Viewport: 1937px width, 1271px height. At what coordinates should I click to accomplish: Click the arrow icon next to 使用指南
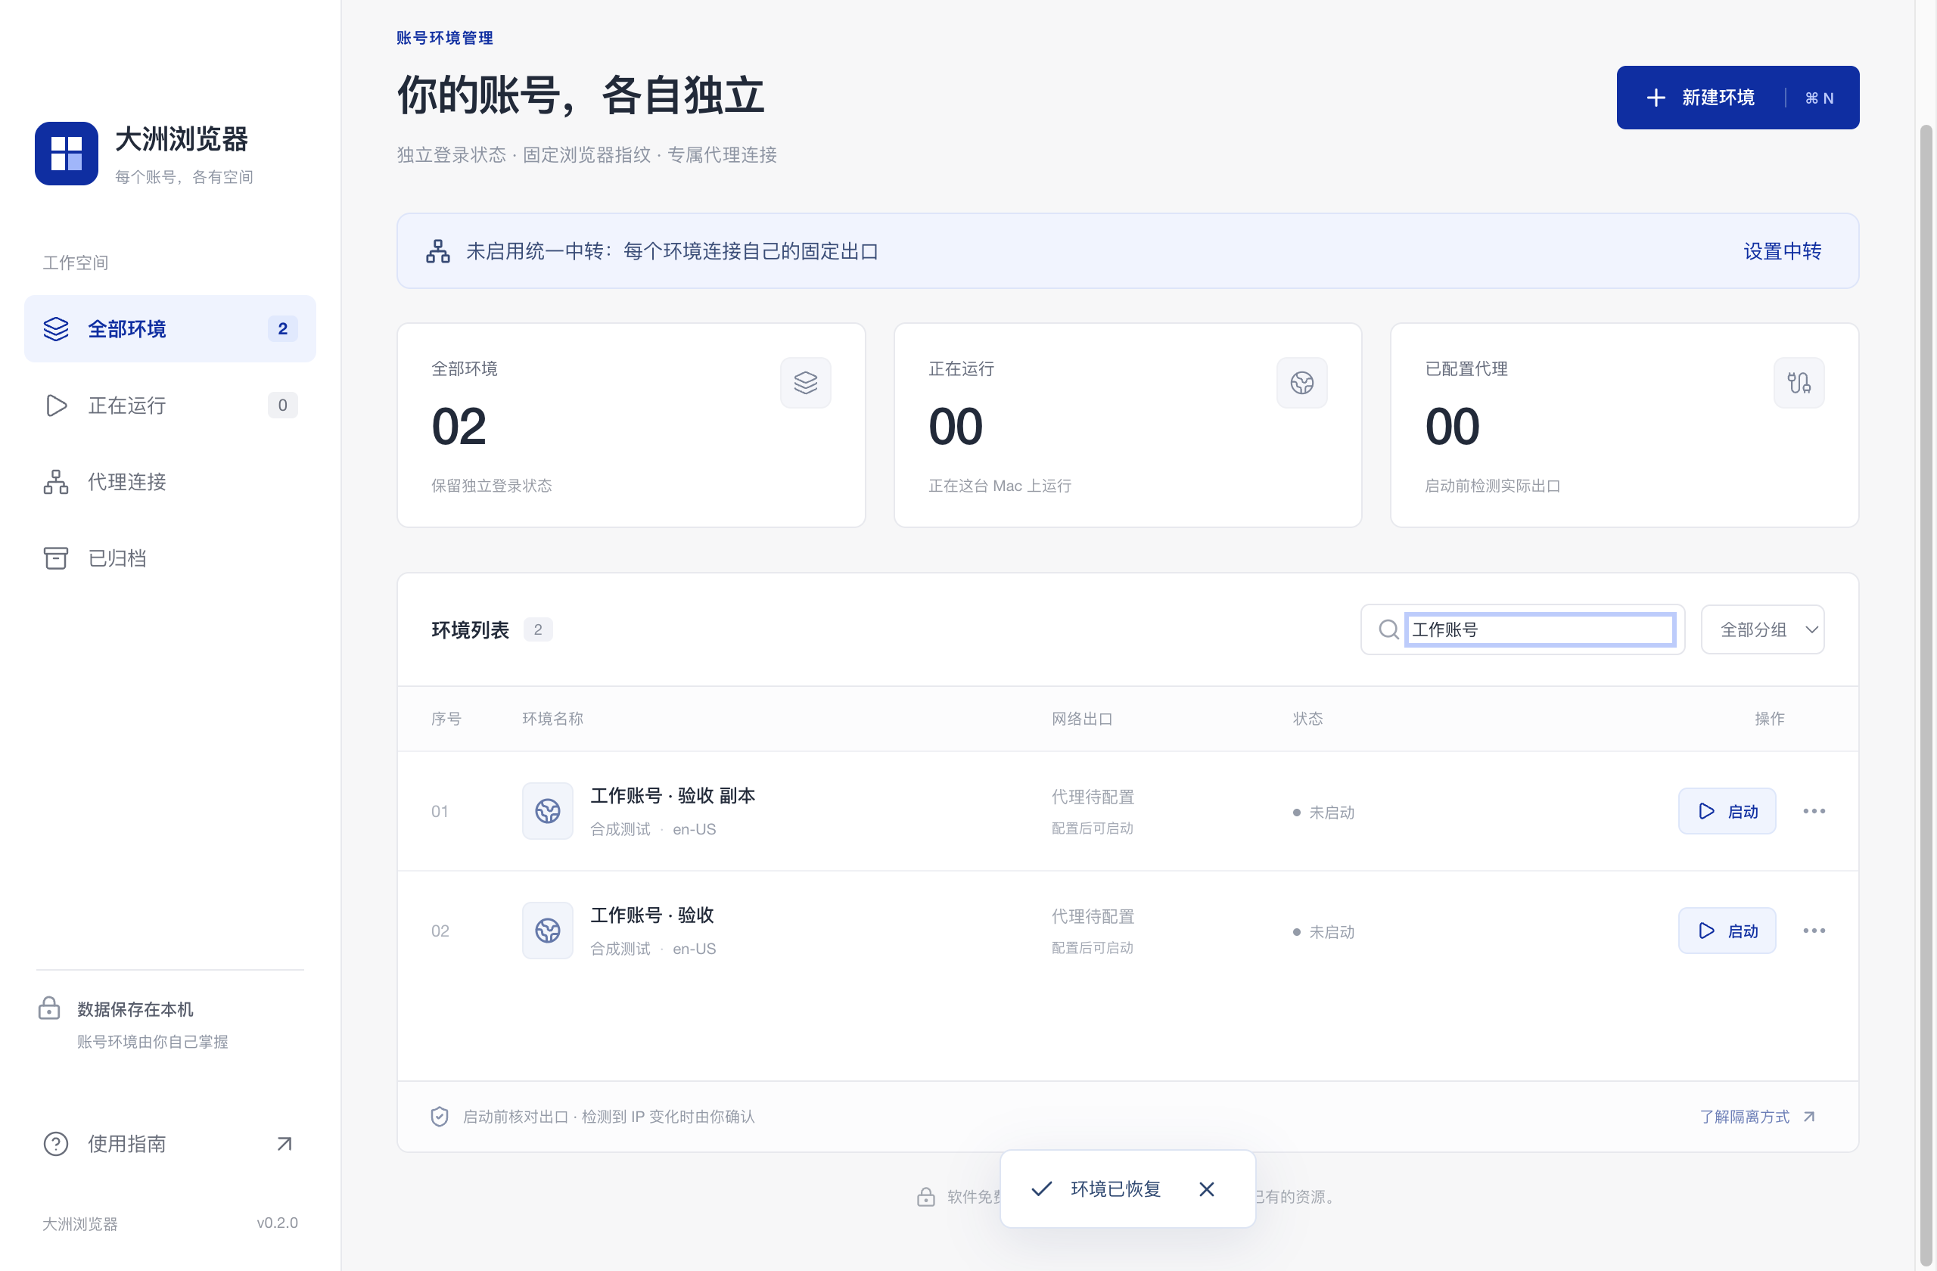point(284,1144)
